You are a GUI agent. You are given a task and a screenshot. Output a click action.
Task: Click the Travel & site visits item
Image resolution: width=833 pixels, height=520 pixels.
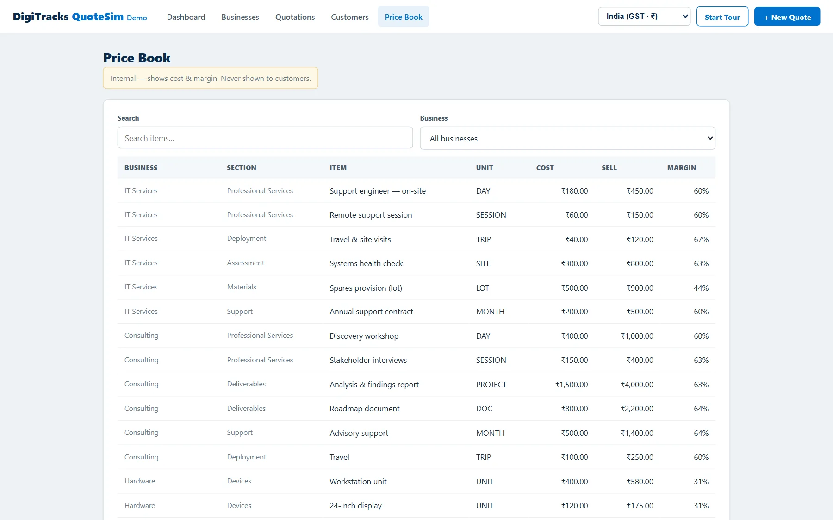360,239
